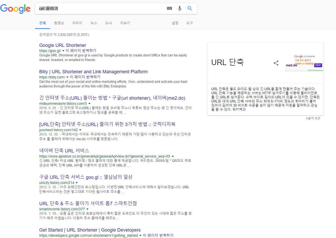Click the green URL midsummerasmr.tistory.com/5
Viewport: 336px width, 238px height.
(x=63, y=104)
